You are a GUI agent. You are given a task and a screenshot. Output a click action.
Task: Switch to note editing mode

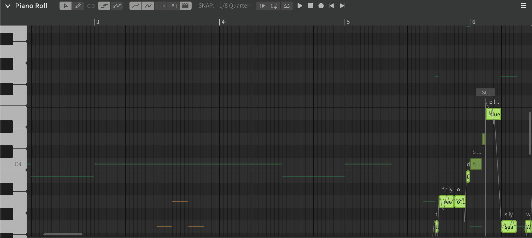point(104,6)
